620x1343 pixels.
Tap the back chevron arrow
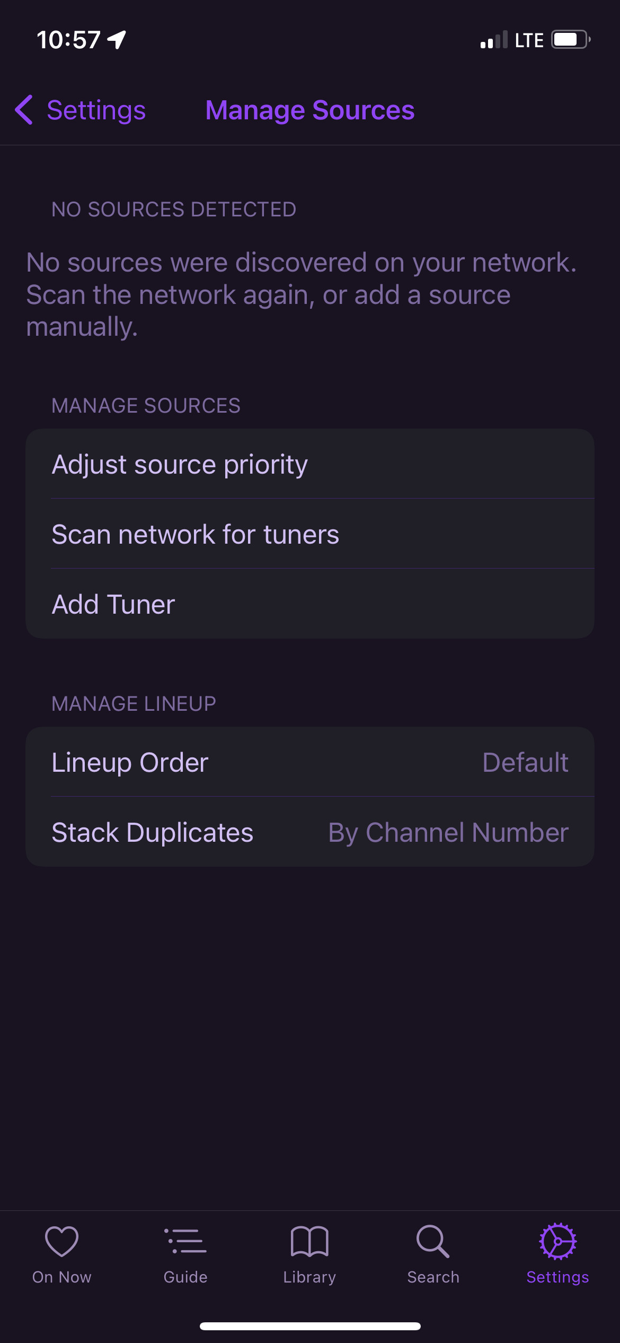coord(24,110)
